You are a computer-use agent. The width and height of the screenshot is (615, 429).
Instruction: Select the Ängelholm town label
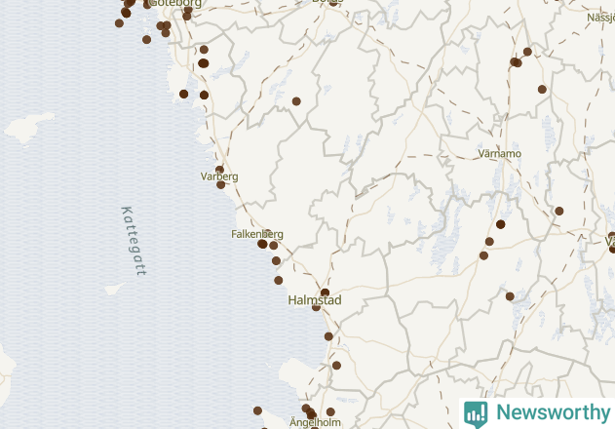[315, 422]
